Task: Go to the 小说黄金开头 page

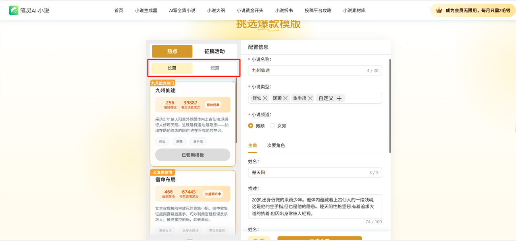Action: 250,10
